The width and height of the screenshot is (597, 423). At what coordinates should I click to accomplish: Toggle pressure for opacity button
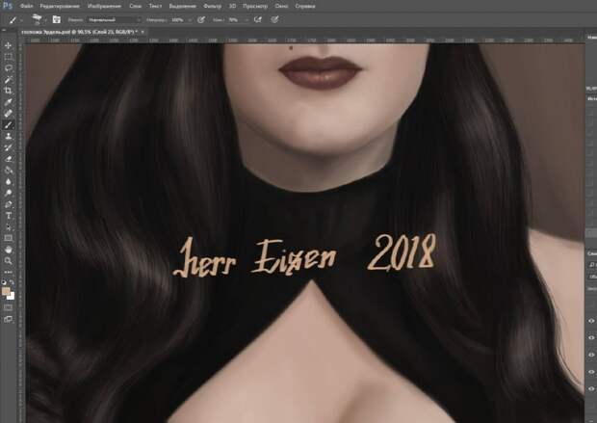pyautogui.click(x=201, y=19)
